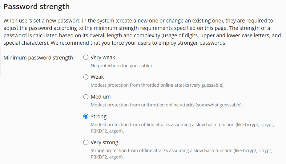
Task: Click the unthrottled online attacks description
Action: (167, 105)
